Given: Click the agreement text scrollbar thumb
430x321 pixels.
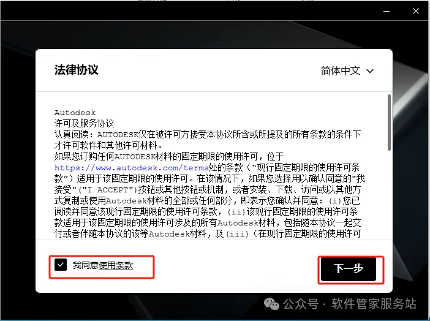Looking at the screenshot, I should pos(389,123).
